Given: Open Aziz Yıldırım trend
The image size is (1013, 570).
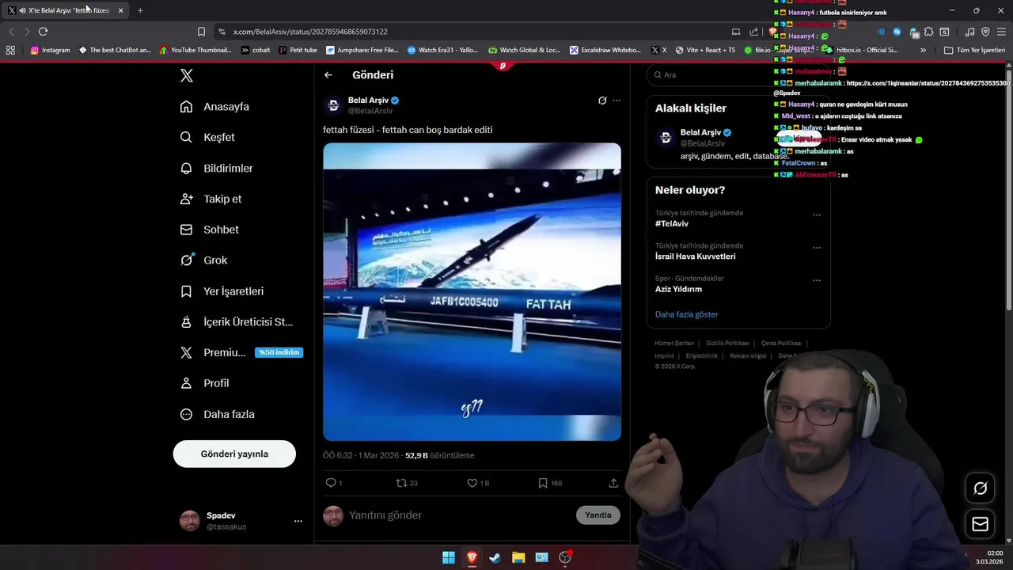Looking at the screenshot, I should pyautogui.click(x=678, y=289).
